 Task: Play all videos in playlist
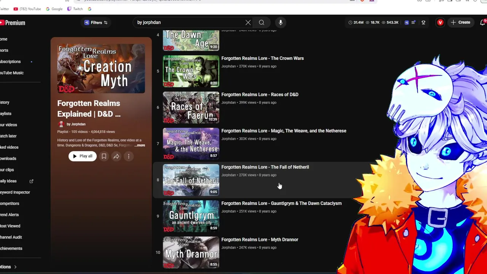point(83,156)
